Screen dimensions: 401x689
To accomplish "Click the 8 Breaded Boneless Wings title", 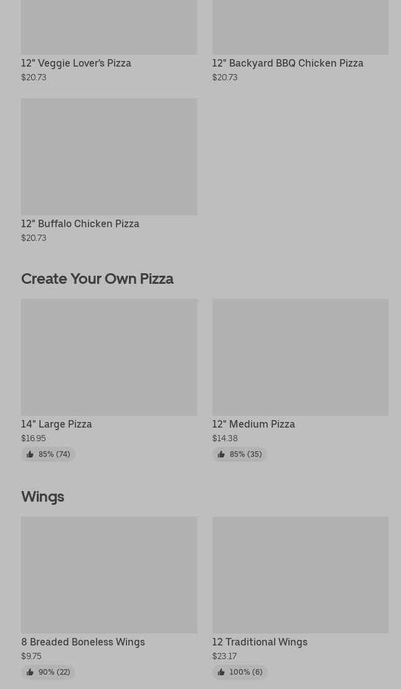I will (x=83, y=642).
